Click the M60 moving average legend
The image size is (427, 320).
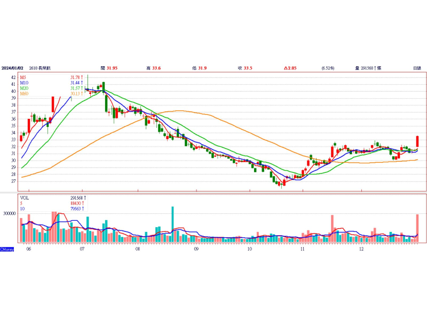[x=24, y=94]
